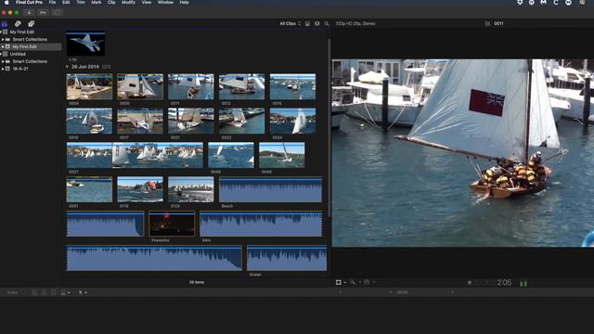594x334 pixels.
Task: Click the 720p HD format text
Action: pyautogui.click(x=355, y=23)
